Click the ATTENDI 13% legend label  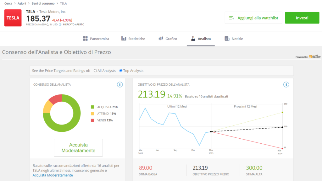107,114
